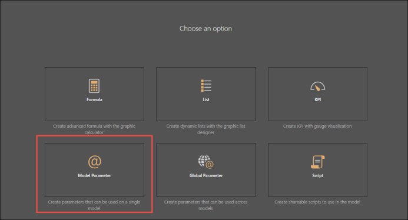Click 'Create parameters that can be used on a single model'
The image size is (408, 220).
pos(94,205)
